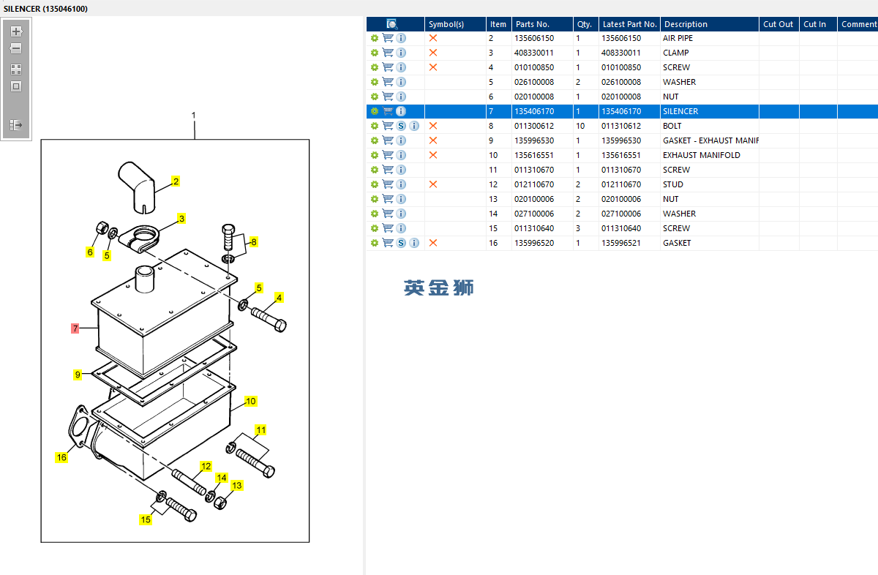Screen dimensions: 878x575
Task: Click the orange X symbol for STUD
Action: 433,184
